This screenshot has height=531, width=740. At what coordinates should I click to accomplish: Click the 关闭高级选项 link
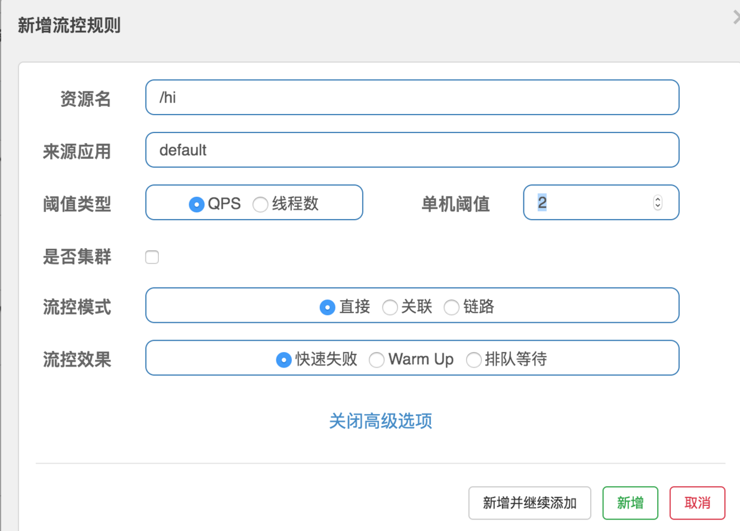coord(381,421)
